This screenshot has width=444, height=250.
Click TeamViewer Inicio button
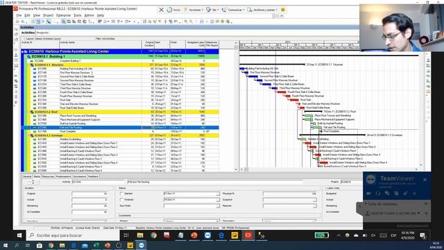pyautogui.click(x=173, y=10)
